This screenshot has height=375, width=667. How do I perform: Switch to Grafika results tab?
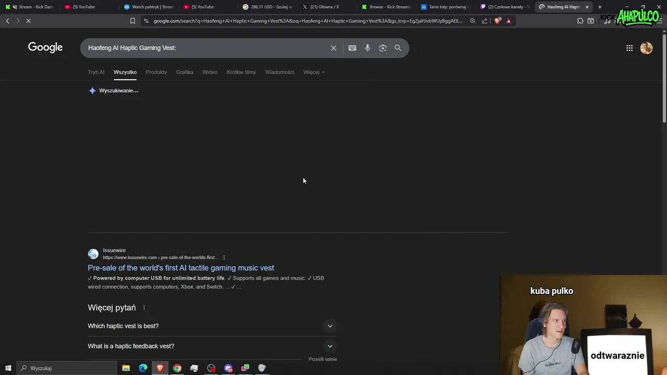(184, 72)
